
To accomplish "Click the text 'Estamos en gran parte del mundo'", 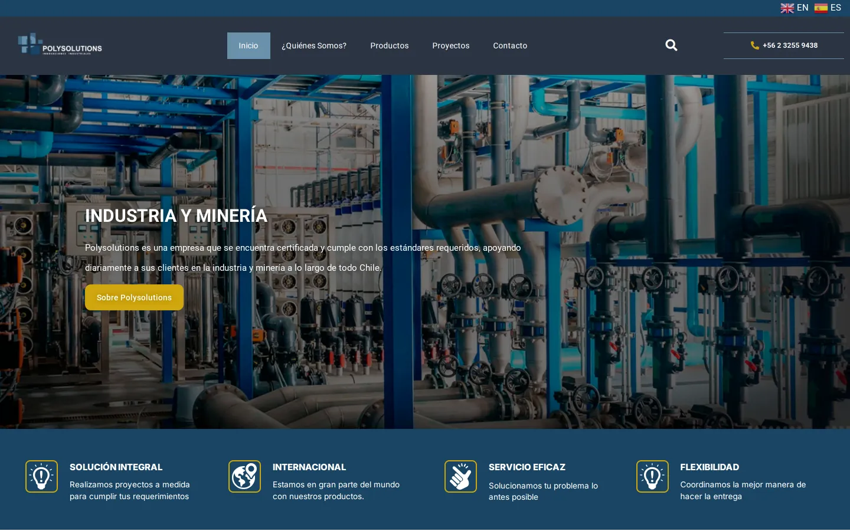I will pyautogui.click(x=336, y=484).
